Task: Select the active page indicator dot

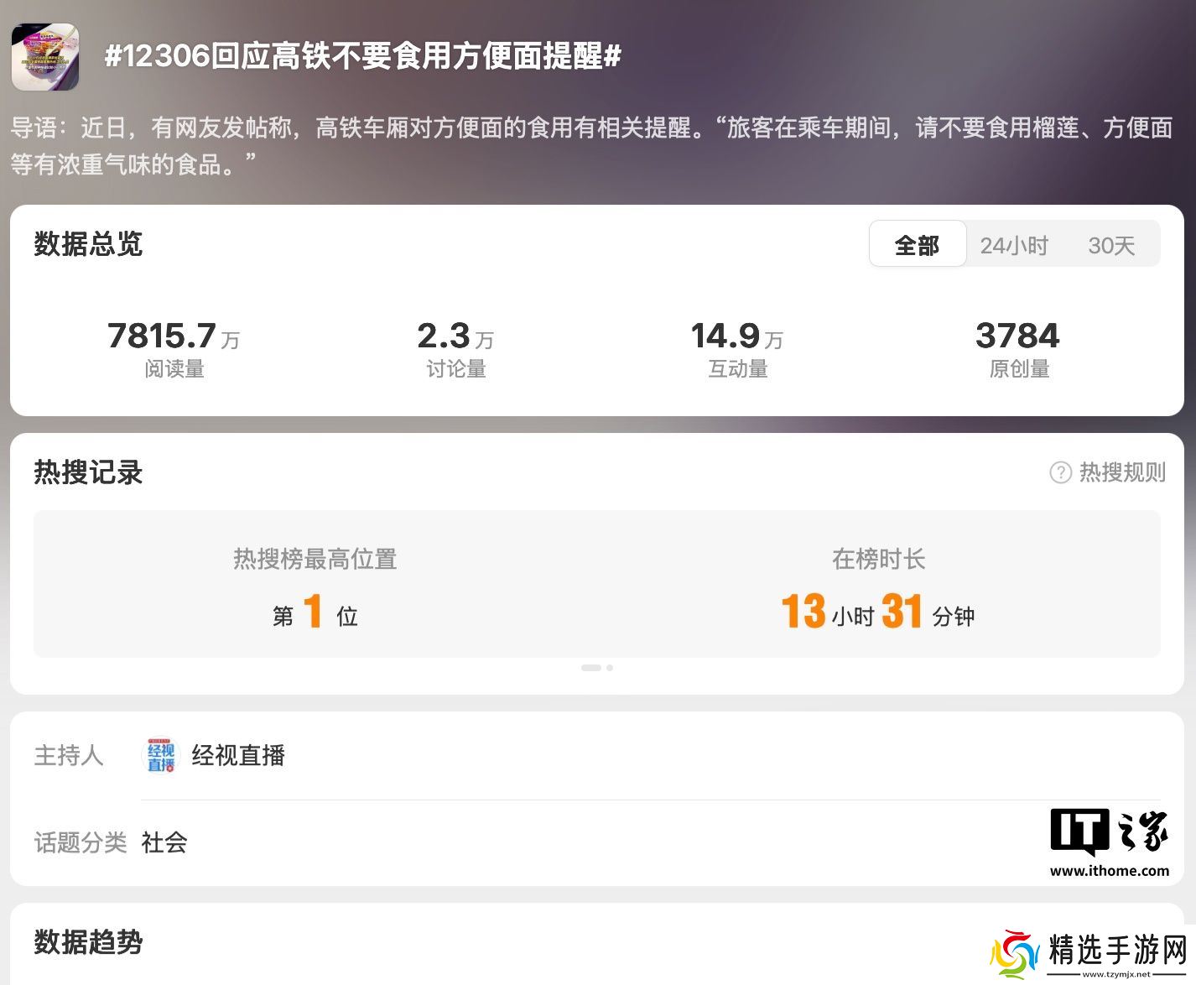Action: coord(590,668)
